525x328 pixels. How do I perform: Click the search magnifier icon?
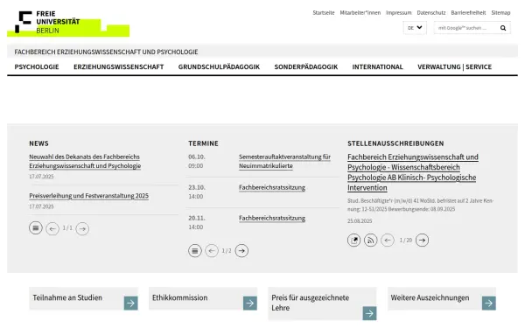coord(503,28)
